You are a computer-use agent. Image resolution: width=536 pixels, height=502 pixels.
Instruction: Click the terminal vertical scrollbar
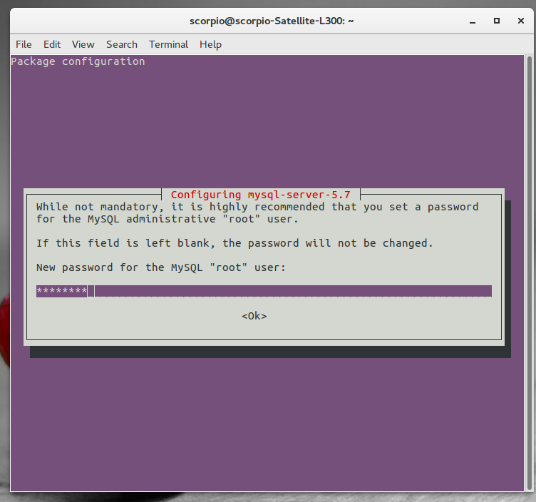(x=530, y=273)
